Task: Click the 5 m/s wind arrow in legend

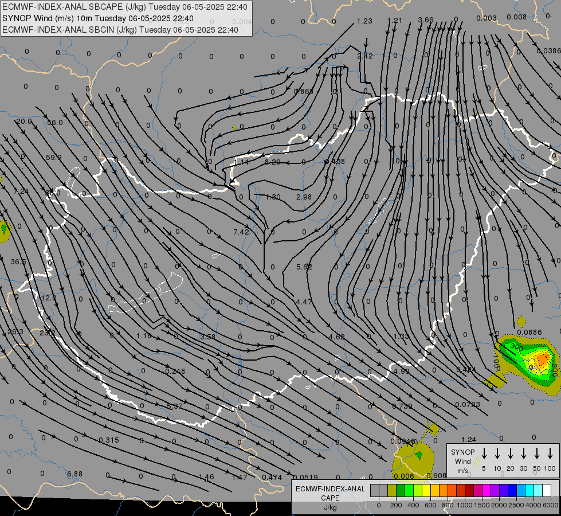Action: (484, 454)
